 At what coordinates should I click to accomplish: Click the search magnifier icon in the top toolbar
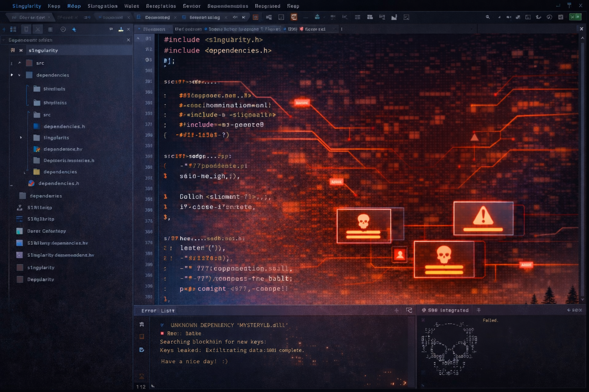(487, 17)
